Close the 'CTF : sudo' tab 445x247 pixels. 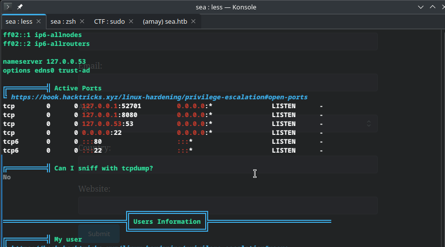[x=131, y=22]
